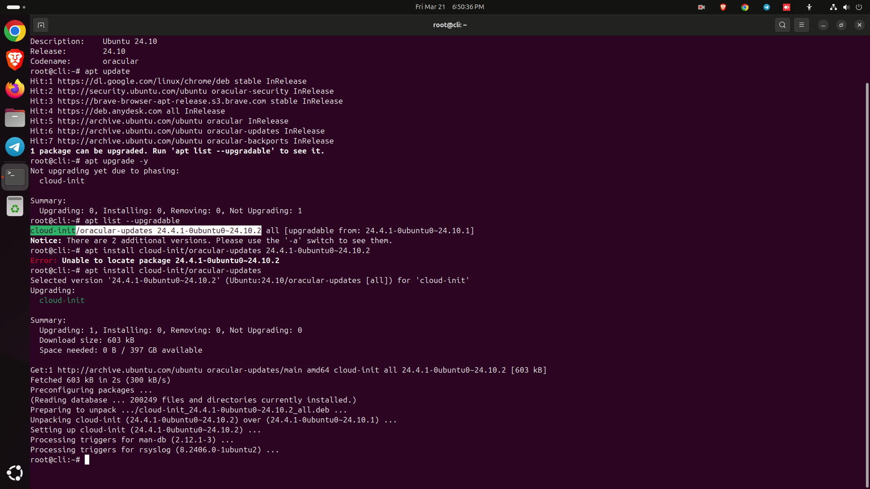Open the Files app from the dock
870x489 pixels.
[x=15, y=117]
